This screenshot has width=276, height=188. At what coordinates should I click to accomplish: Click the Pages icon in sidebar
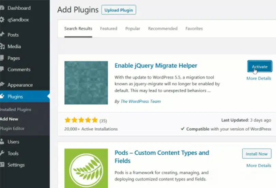[x=2, y=58]
